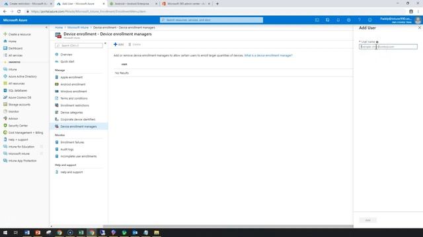Image resolution: width=423 pixels, height=237 pixels.
Task: Reload the page in the browser
Action: pyautogui.click(x=19, y=12)
